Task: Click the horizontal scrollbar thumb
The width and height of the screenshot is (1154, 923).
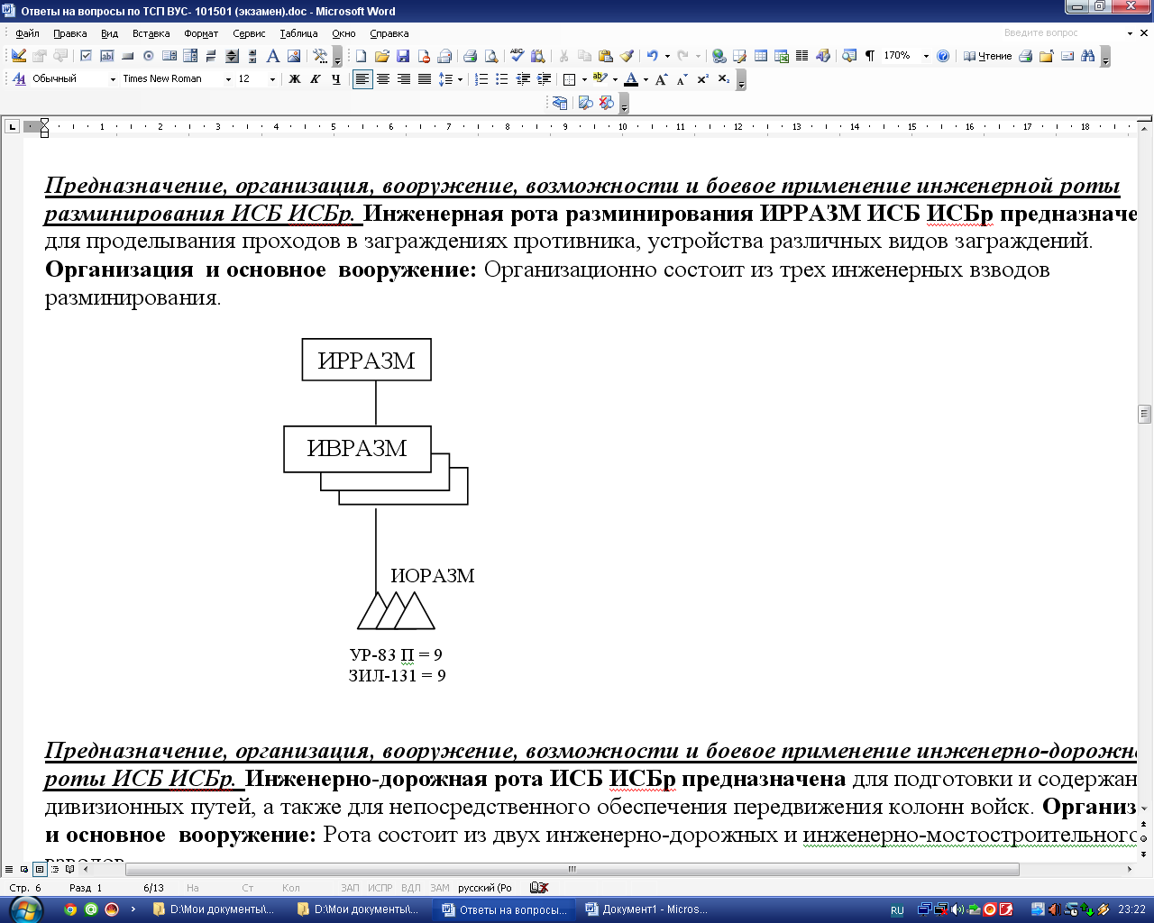Action: pos(572,870)
